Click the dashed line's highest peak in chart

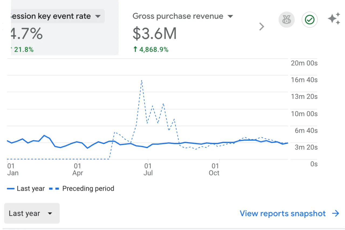click(142, 80)
